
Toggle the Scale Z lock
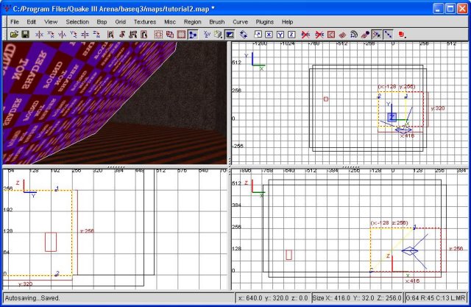point(291,35)
